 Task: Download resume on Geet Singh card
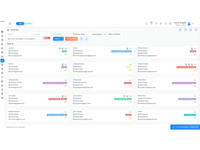62,96
